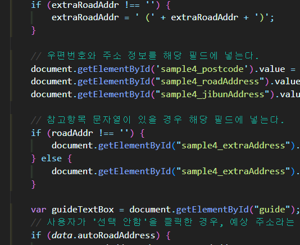Click the autoRoadAddress property
The height and width of the screenshot is (245, 300).
116,235
